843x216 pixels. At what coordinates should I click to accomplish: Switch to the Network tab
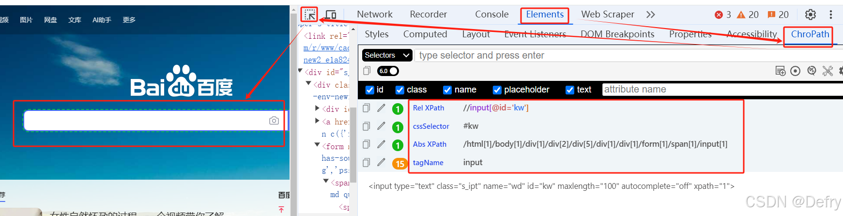point(375,15)
